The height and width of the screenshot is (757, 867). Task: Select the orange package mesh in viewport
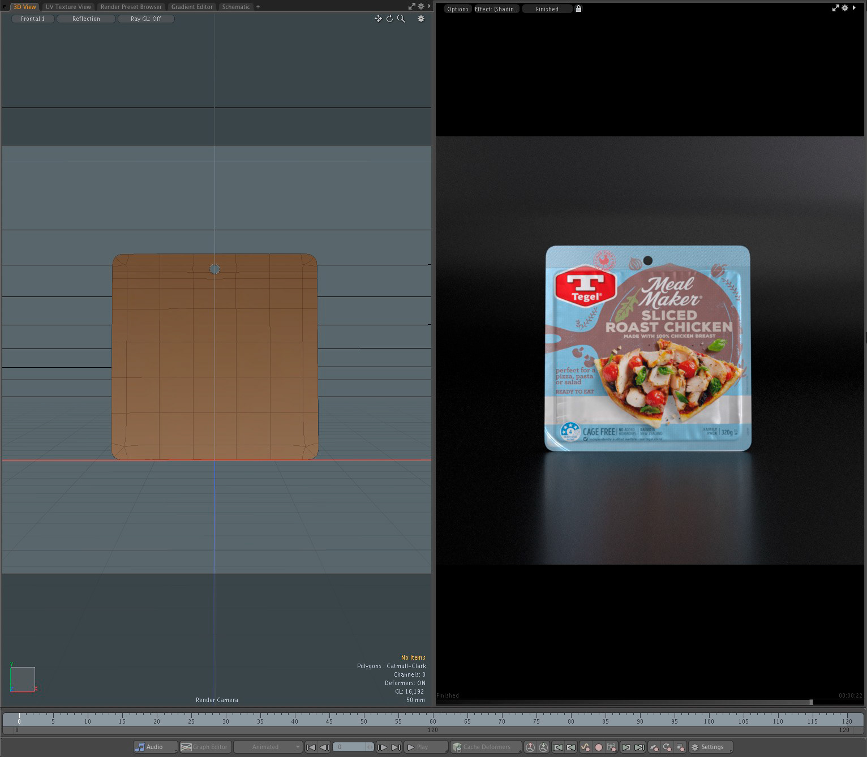click(214, 356)
